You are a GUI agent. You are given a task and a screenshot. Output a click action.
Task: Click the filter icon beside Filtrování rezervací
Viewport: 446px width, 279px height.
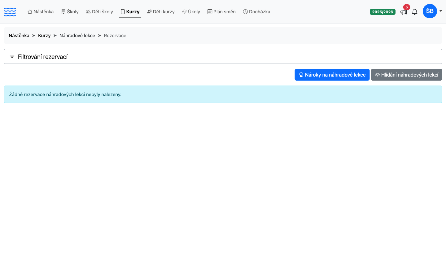tap(12, 56)
